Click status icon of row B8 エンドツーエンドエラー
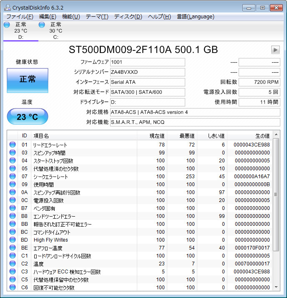Viewport: 287px width, 298px height. click(13, 216)
